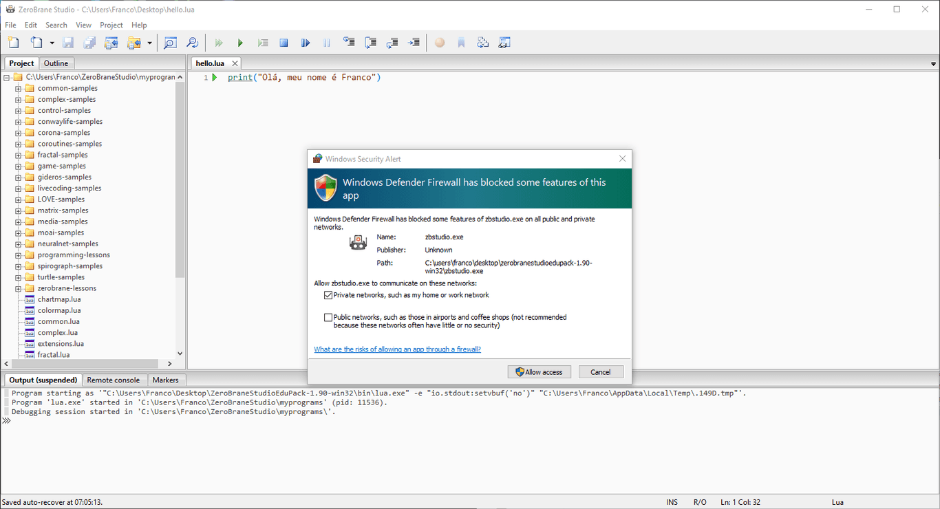Switch to the Remote console tab
This screenshot has width=940, height=509.
click(114, 379)
